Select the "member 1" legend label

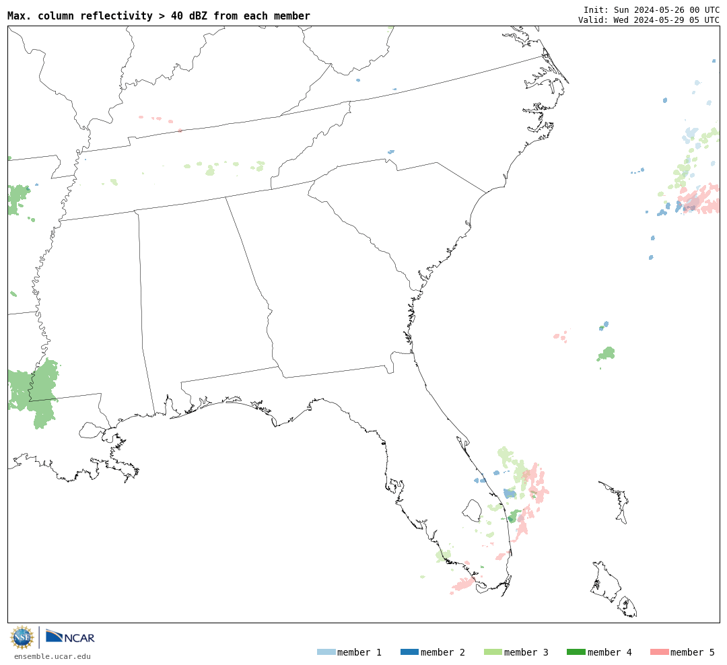[x=359, y=652]
